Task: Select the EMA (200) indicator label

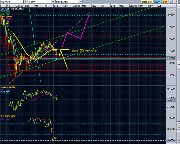Action: tap(6, 19)
